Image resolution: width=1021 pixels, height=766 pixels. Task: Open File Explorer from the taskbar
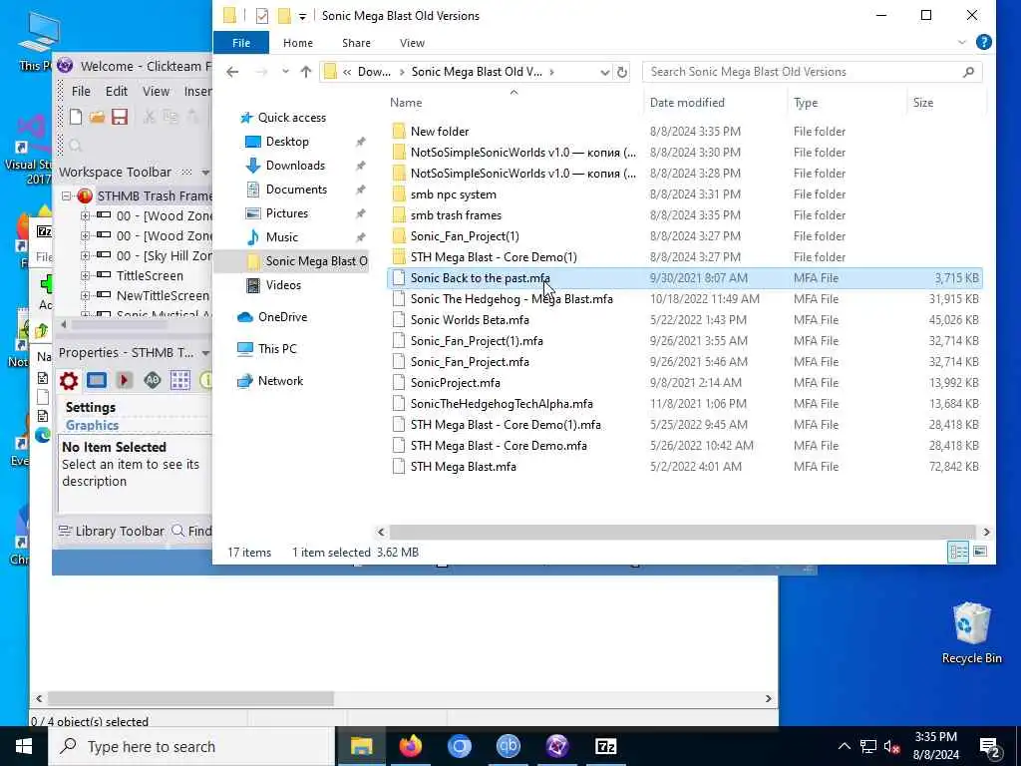361,746
